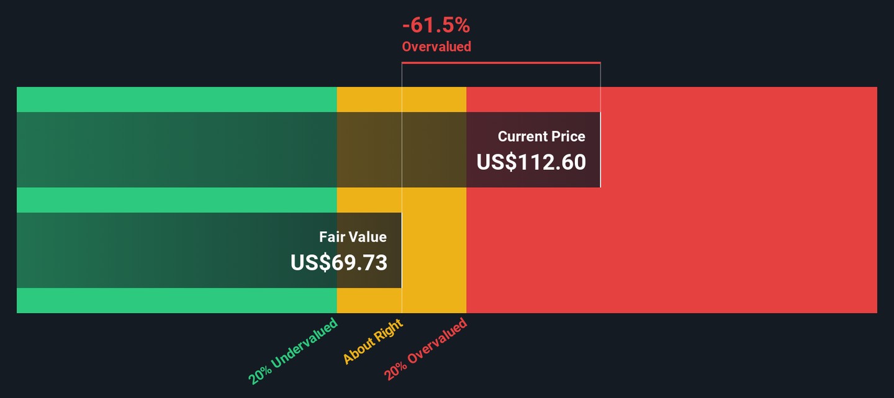Click the 20% Undervalued axis label

pyautogui.click(x=293, y=351)
